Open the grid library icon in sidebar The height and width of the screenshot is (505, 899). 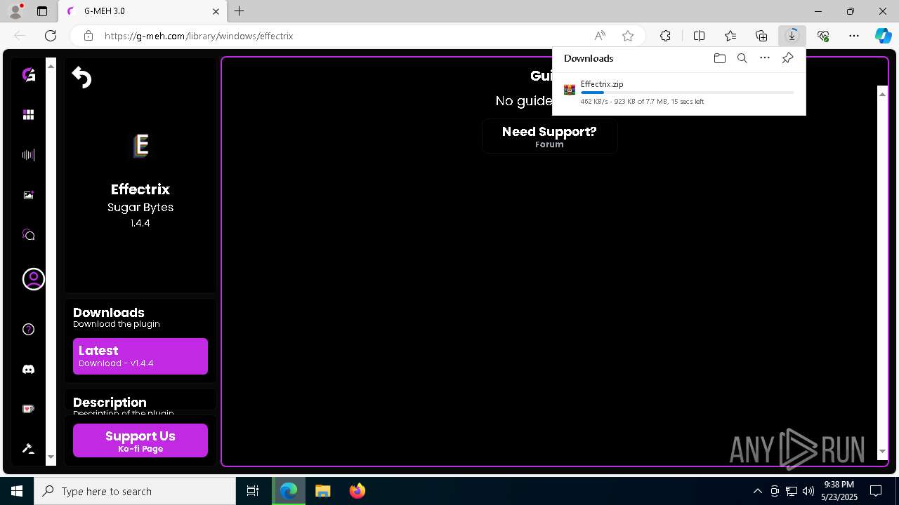pos(28,115)
